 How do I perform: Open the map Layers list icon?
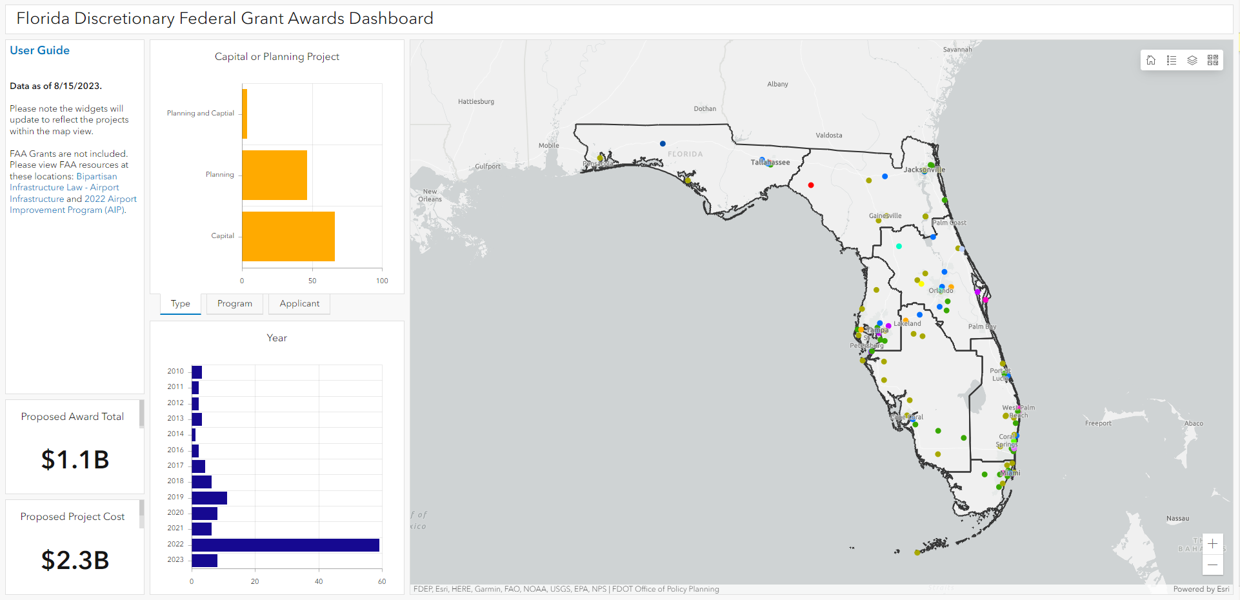click(1192, 60)
